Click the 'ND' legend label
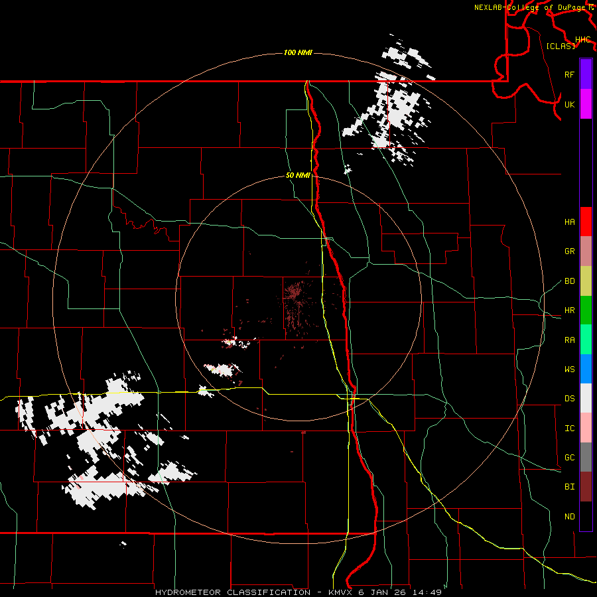 pos(569,517)
